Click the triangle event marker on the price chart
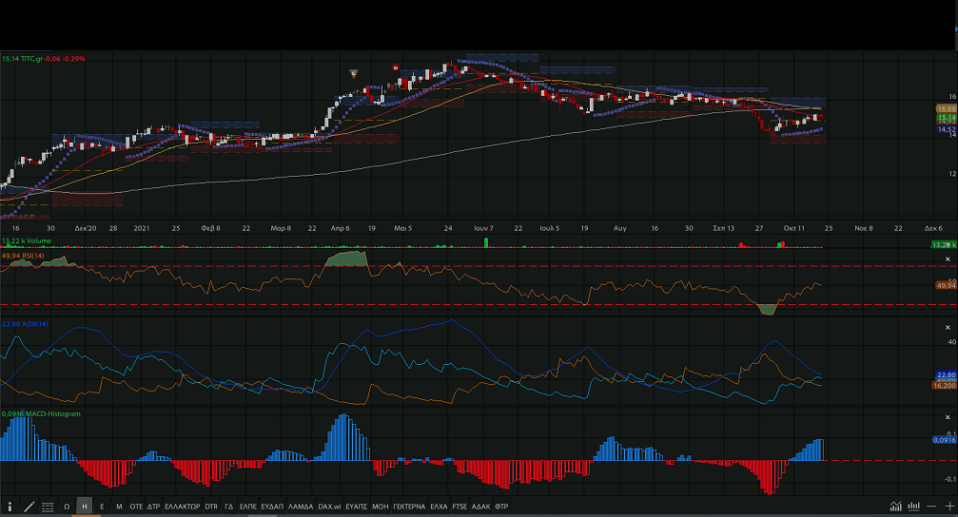 pyautogui.click(x=354, y=73)
